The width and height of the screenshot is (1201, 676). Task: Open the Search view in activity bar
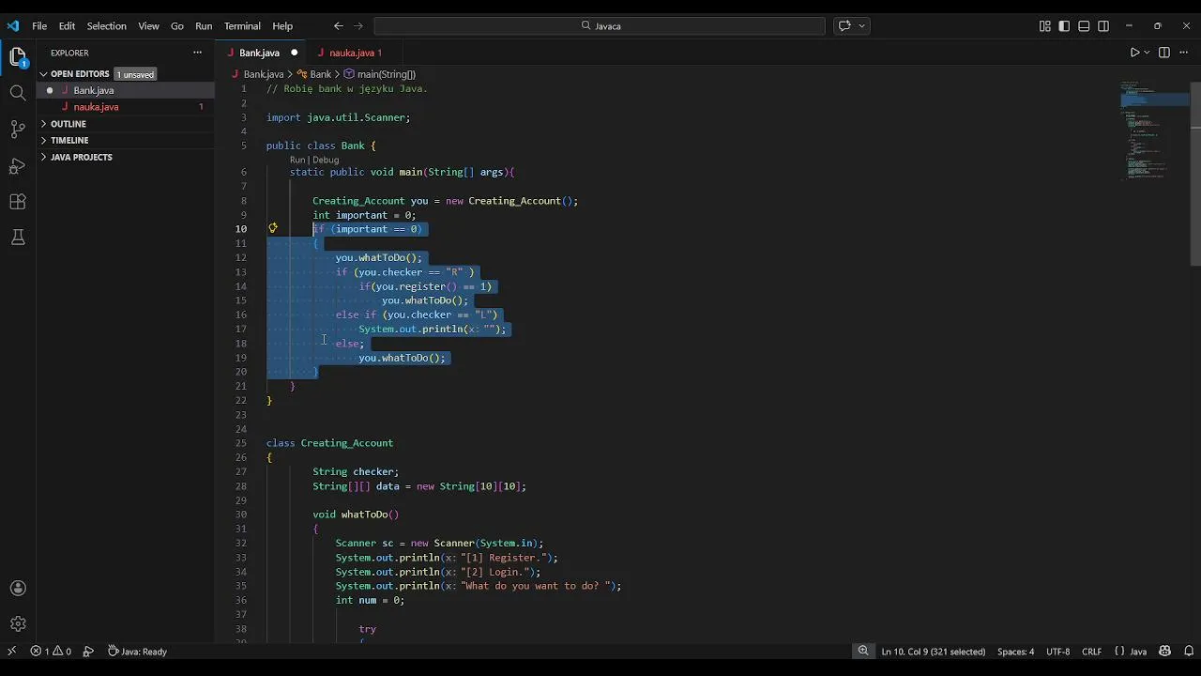click(x=18, y=93)
